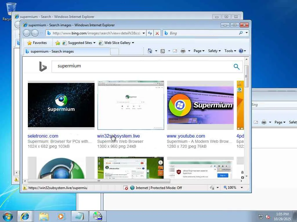The width and height of the screenshot is (297, 222).
Task: Click the RSS feeds icon
Action: click(x=162, y=51)
